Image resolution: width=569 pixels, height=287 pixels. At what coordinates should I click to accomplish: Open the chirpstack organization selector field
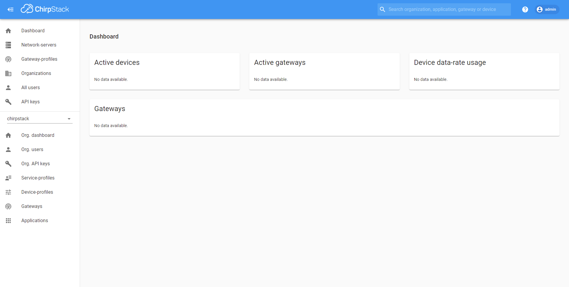pos(40,118)
